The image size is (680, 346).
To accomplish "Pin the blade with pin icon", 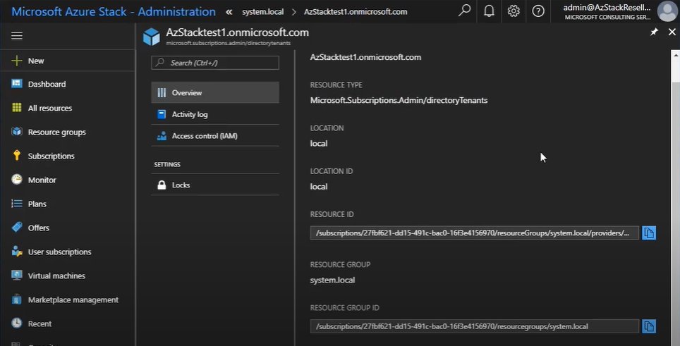I will pos(654,32).
